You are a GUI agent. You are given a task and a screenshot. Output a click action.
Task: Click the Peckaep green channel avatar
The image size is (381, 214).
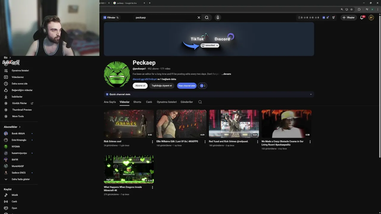[x=117, y=74]
